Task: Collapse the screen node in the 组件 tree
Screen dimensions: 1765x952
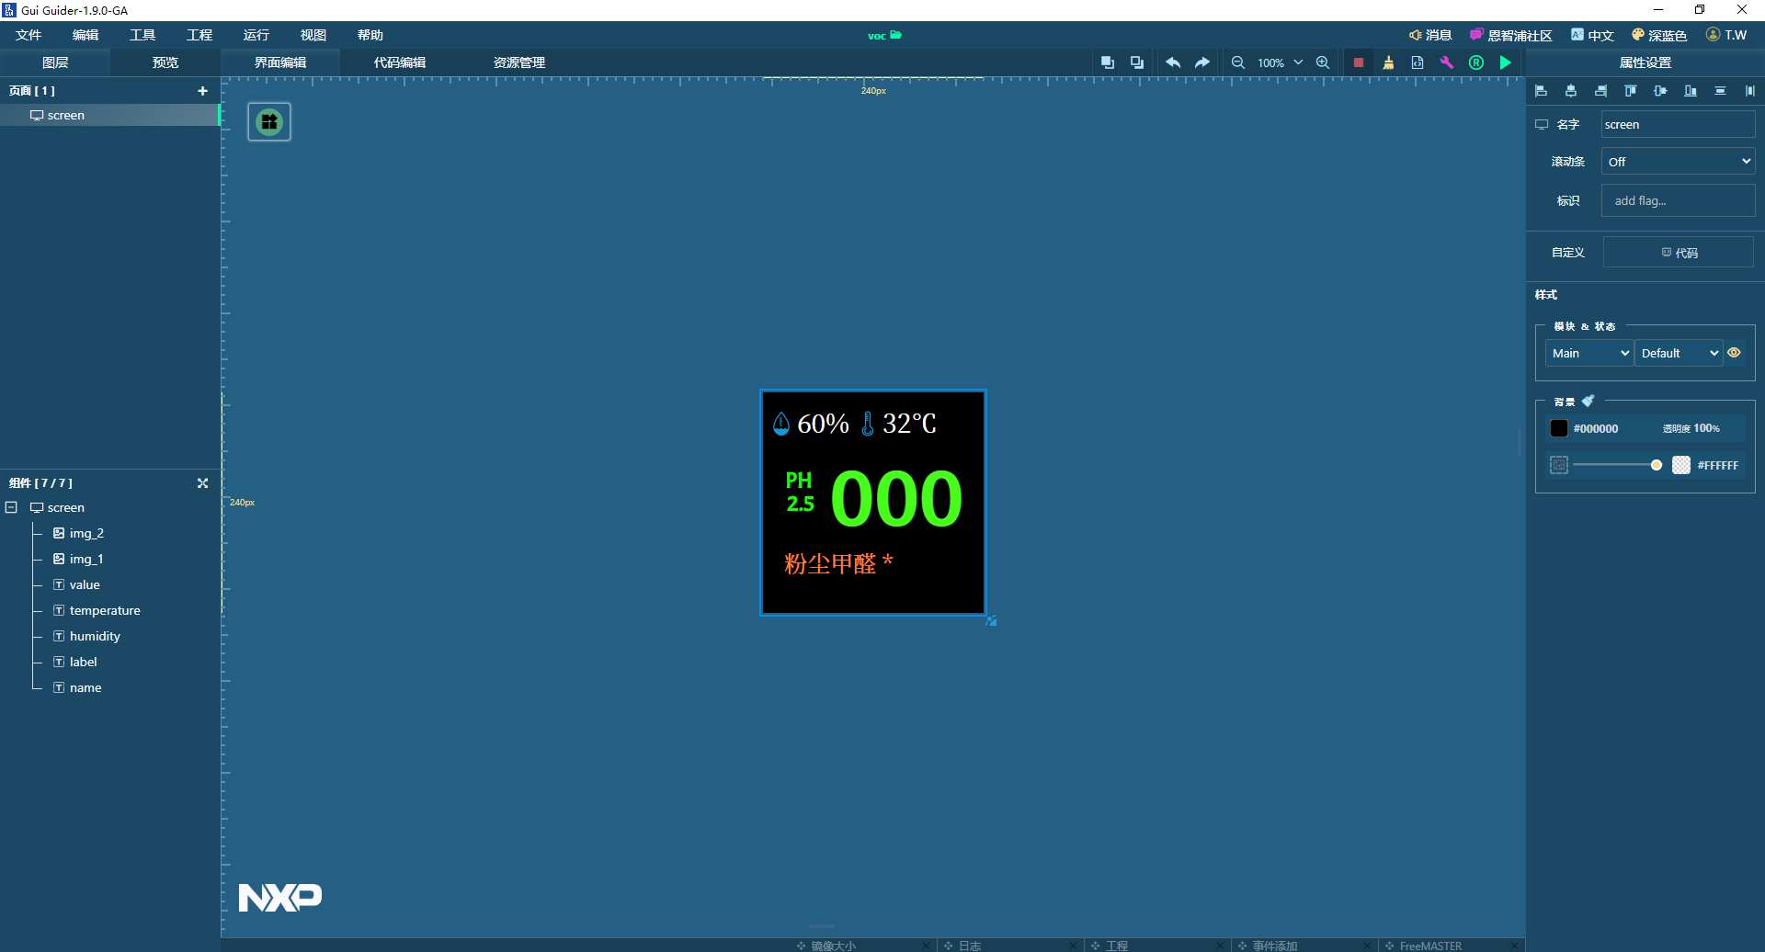Action: [12, 506]
